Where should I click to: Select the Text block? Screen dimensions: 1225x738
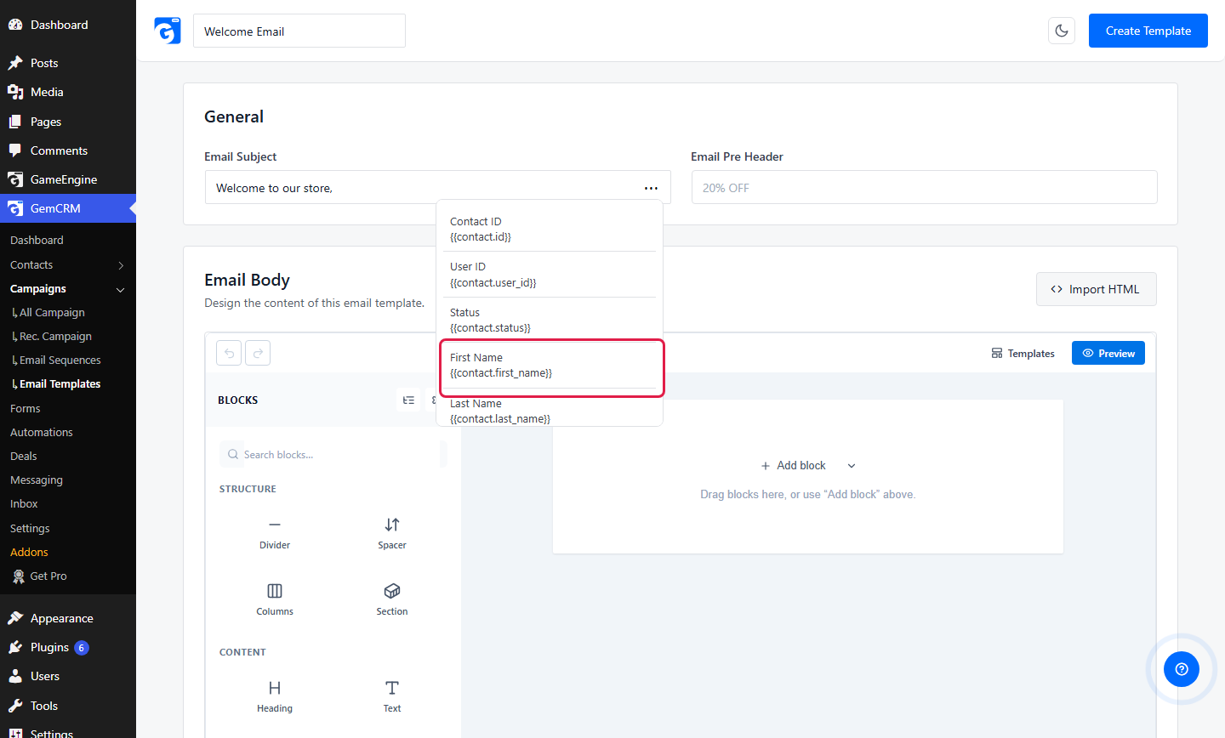392,696
